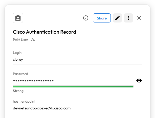Click the Cisco Authentication Record title
Screen dimensions: 155x118
point(45,32)
